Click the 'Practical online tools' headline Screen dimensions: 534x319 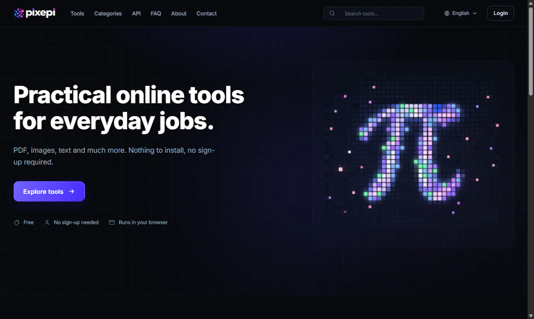[129, 95]
